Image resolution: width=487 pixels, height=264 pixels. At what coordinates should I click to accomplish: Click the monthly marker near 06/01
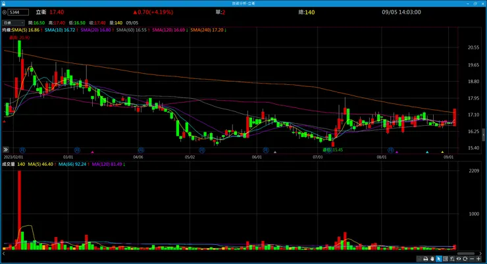point(266,150)
